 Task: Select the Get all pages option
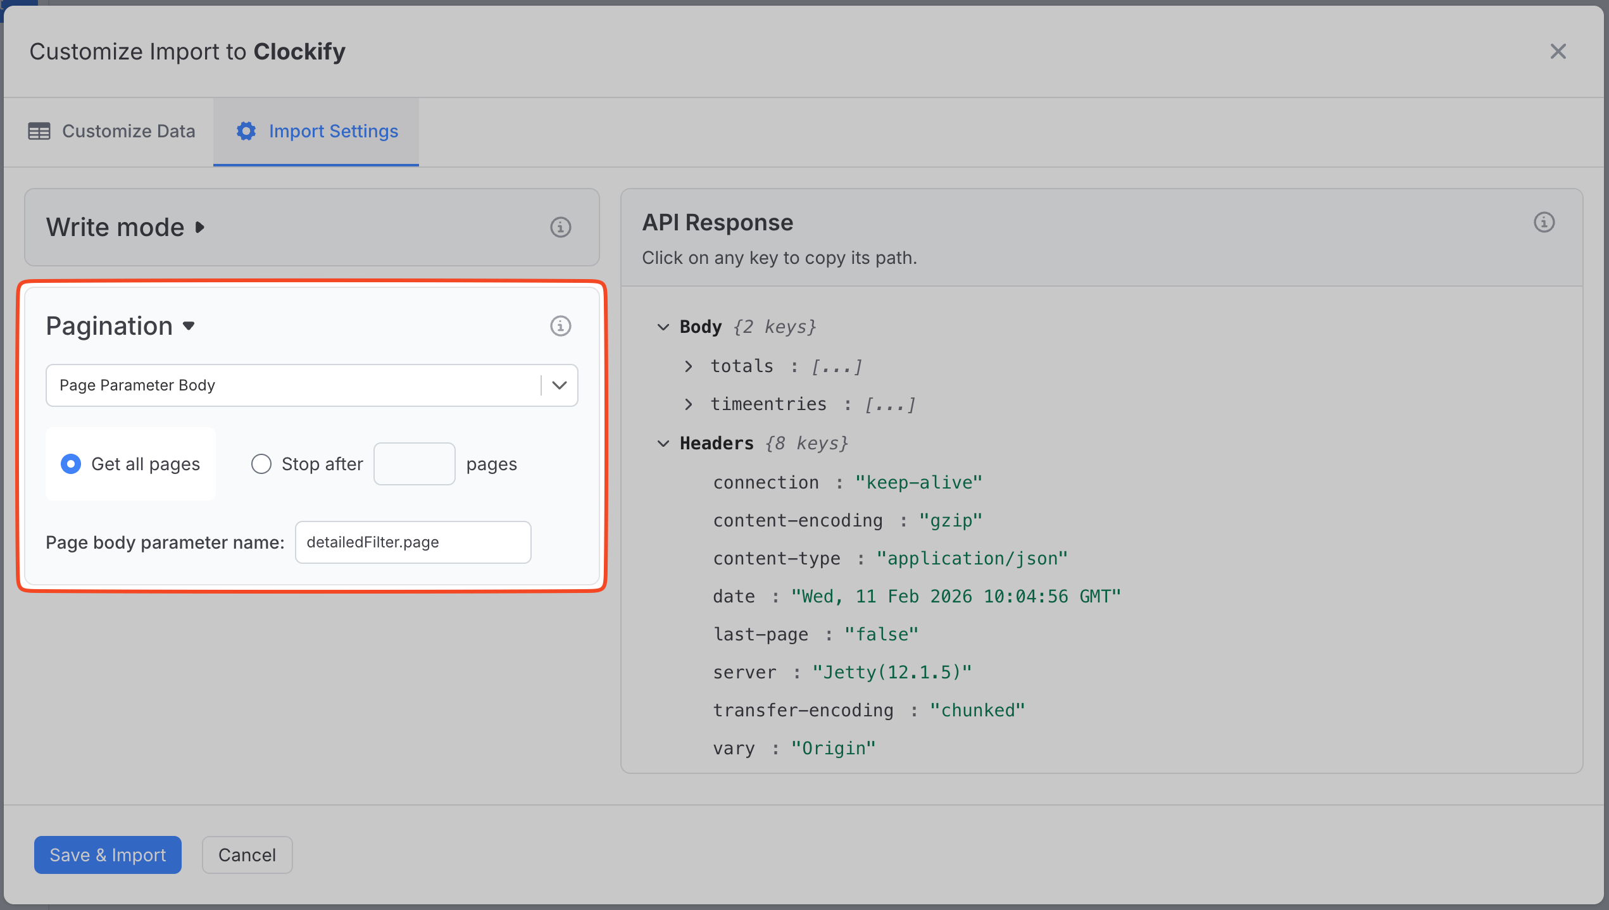tap(71, 463)
